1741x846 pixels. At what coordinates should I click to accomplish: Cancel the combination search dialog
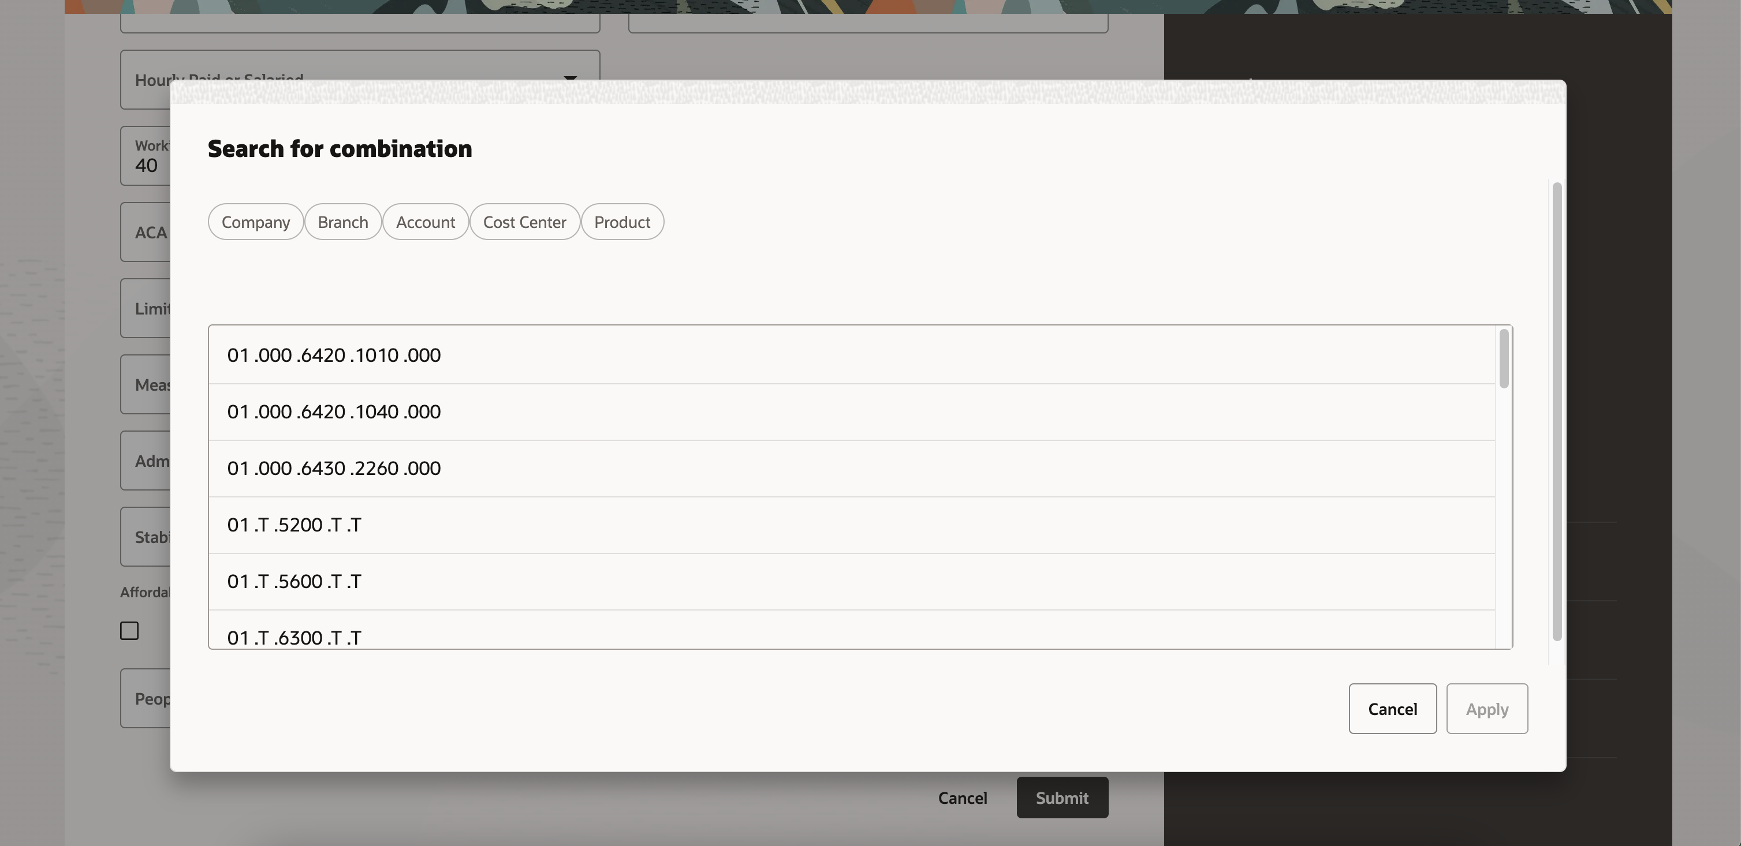[x=1392, y=709]
